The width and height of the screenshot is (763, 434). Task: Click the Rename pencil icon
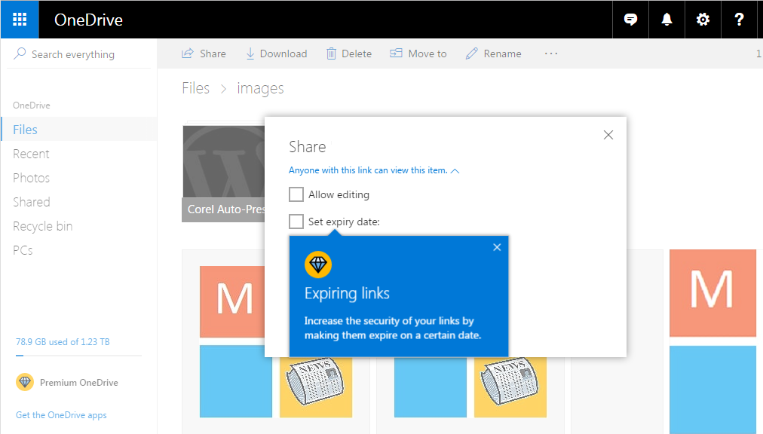pyautogui.click(x=471, y=53)
